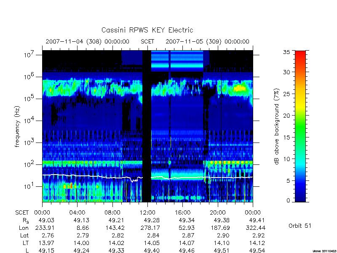The width and height of the screenshot is (337, 253).
Task: Click the 16:00 time tick label
Action: click(182, 213)
